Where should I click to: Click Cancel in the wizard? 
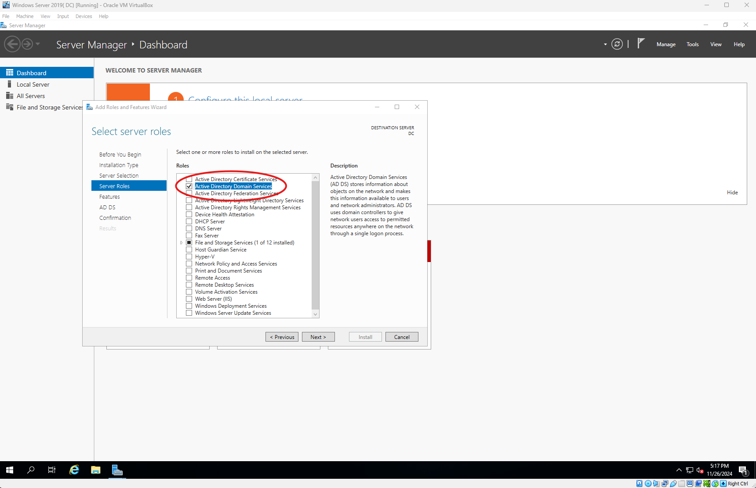[402, 337]
